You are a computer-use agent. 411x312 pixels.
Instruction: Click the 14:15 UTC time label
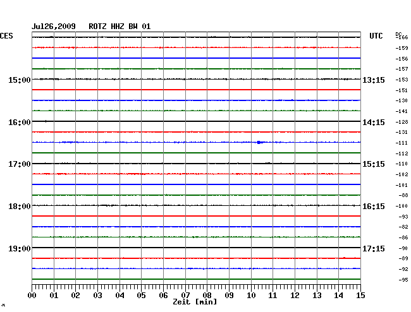[x=374, y=123]
